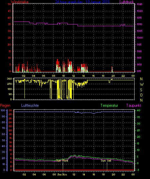The width and height of the screenshot is (150, 179).
Task: Click the 20 hour tick on bottom chart
Action: click(x=113, y=174)
